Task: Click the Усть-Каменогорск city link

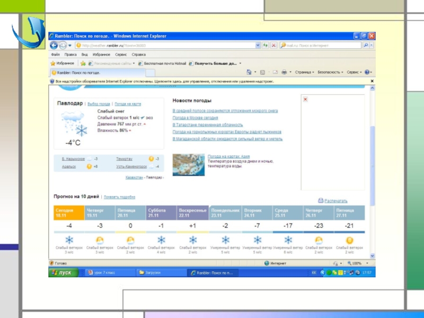Action: pyautogui.click(x=131, y=166)
